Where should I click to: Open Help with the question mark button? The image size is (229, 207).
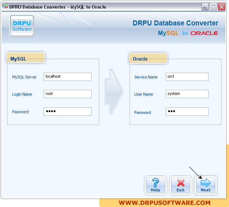click(x=156, y=185)
